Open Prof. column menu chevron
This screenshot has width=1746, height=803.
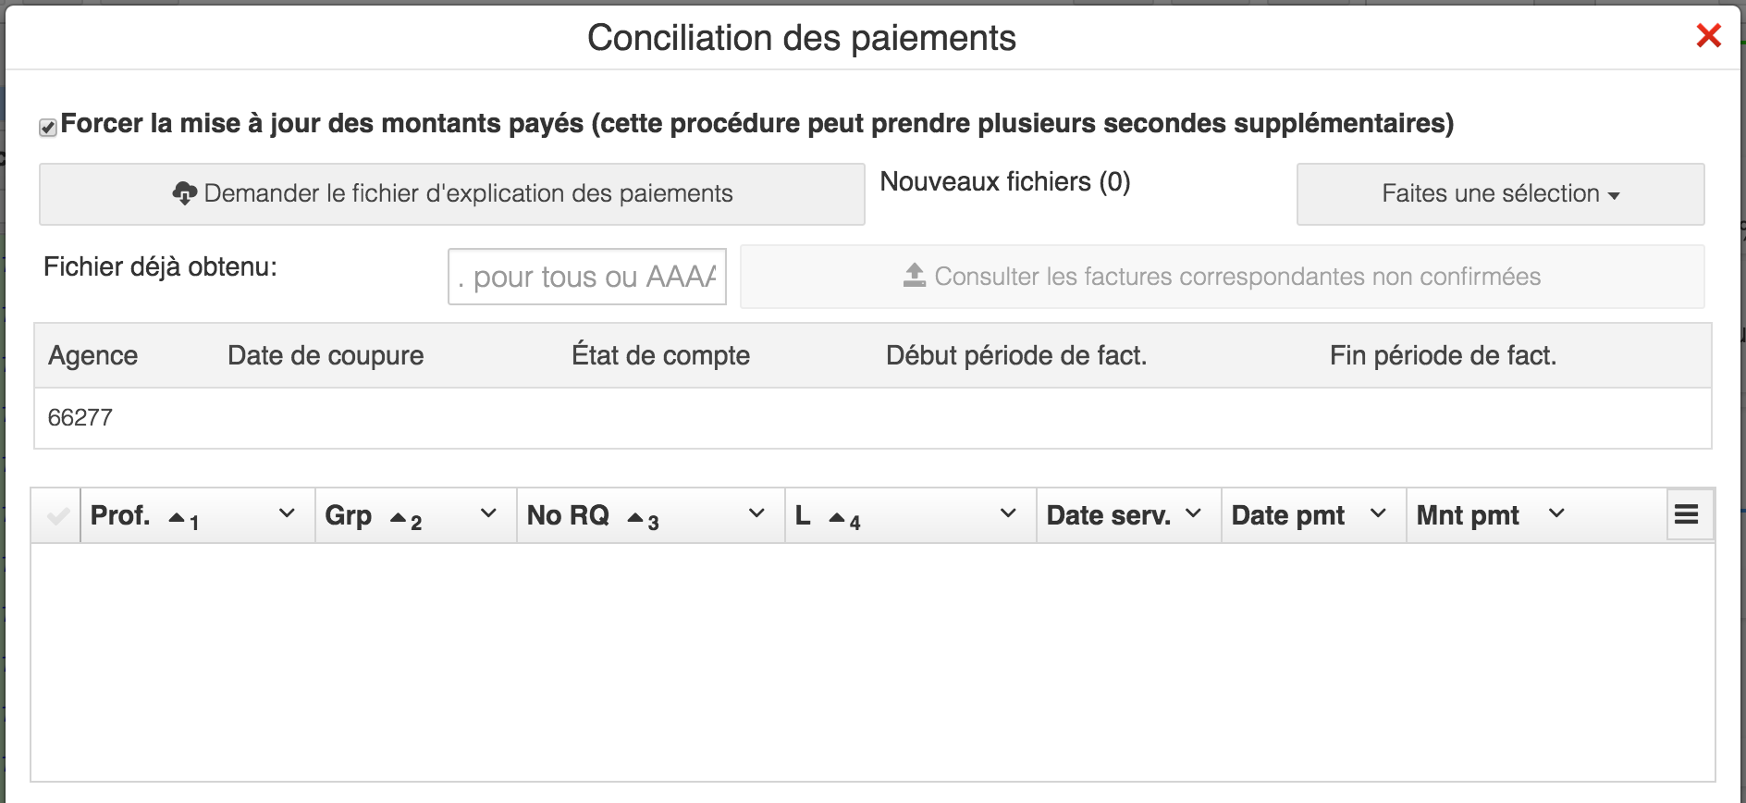tap(287, 513)
